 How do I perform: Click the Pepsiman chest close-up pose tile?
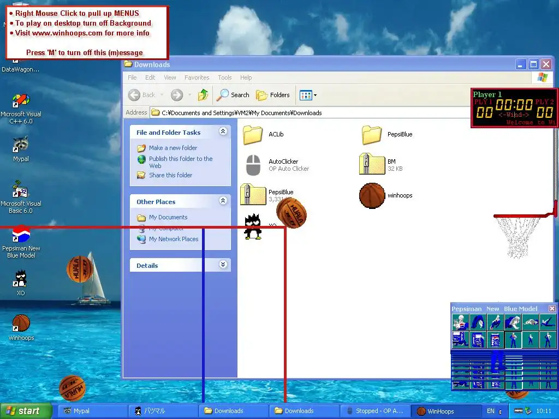coord(461,322)
